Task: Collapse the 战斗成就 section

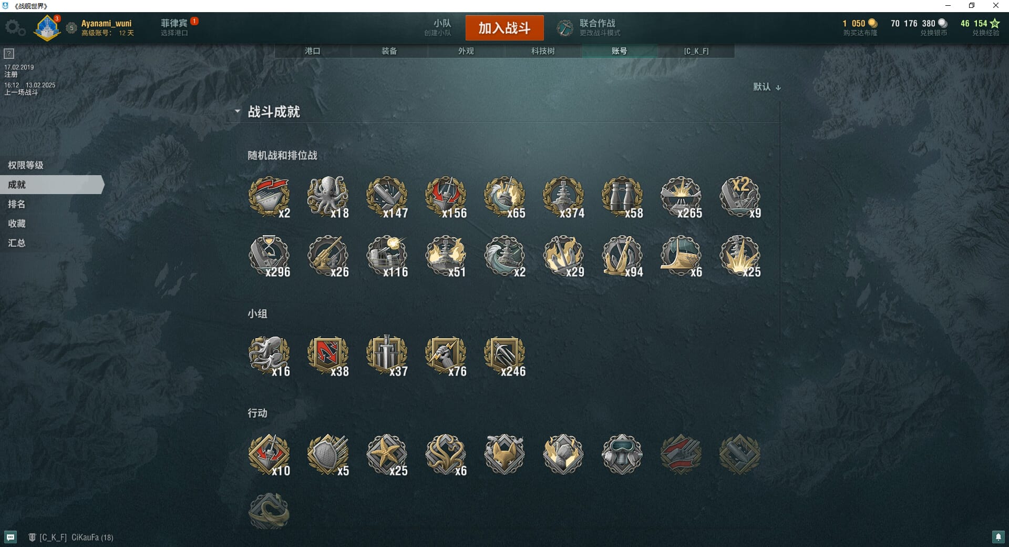Action: click(x=238, y=112)
